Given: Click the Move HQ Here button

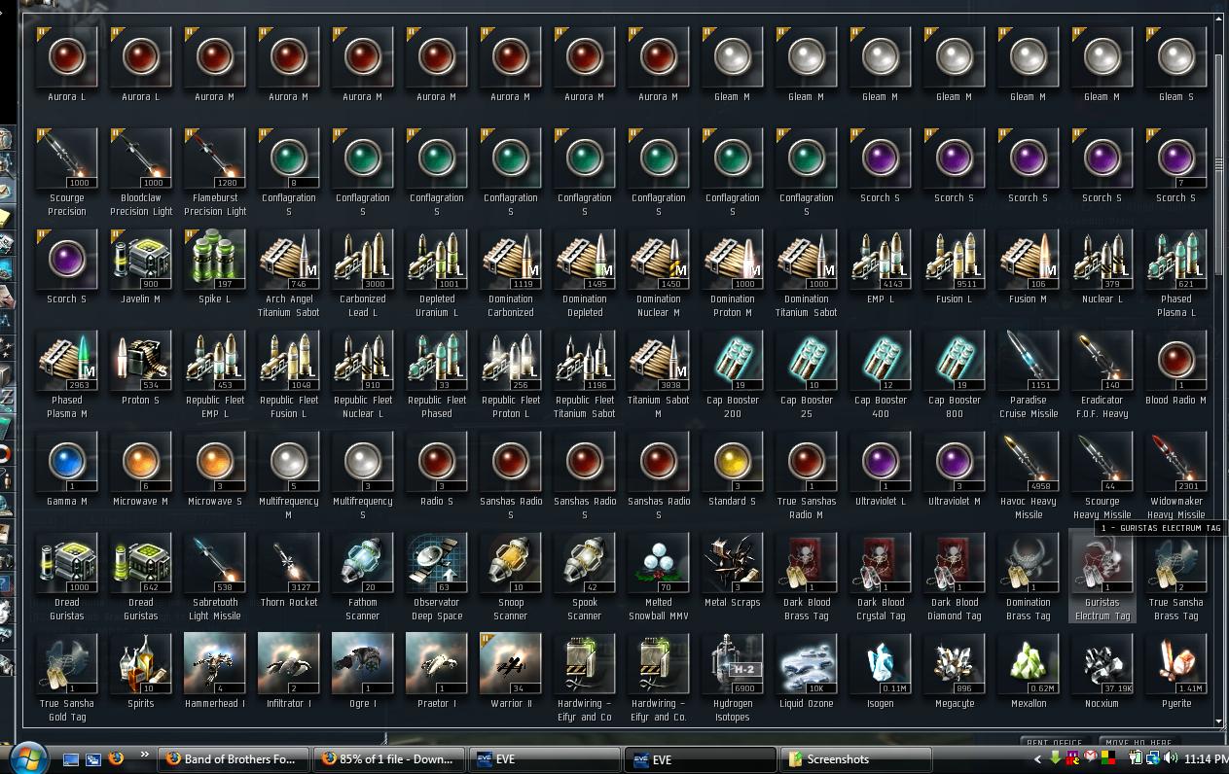Looking at the screenshot, I should [1138, 743].
